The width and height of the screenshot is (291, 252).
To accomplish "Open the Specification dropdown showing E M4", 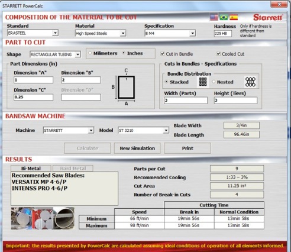I will [x=170, y=33].
